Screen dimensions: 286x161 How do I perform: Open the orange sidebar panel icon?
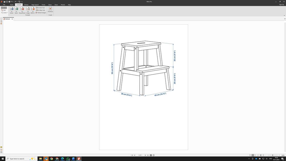point(1,23)
